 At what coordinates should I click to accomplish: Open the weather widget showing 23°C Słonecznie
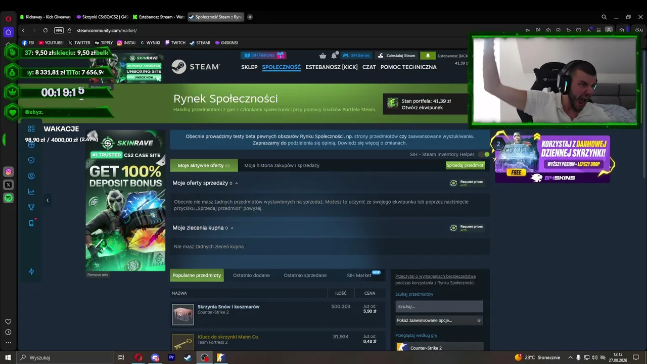click(537, 357)
